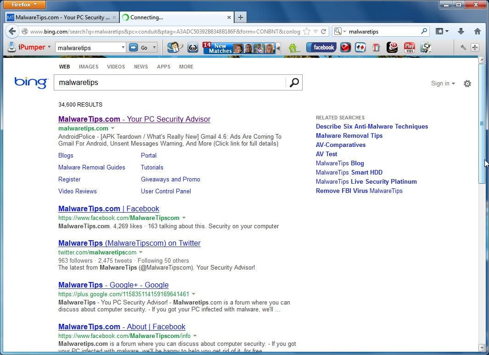Open the MalwareTips.com | Facebook result

[x=108, y=208]
